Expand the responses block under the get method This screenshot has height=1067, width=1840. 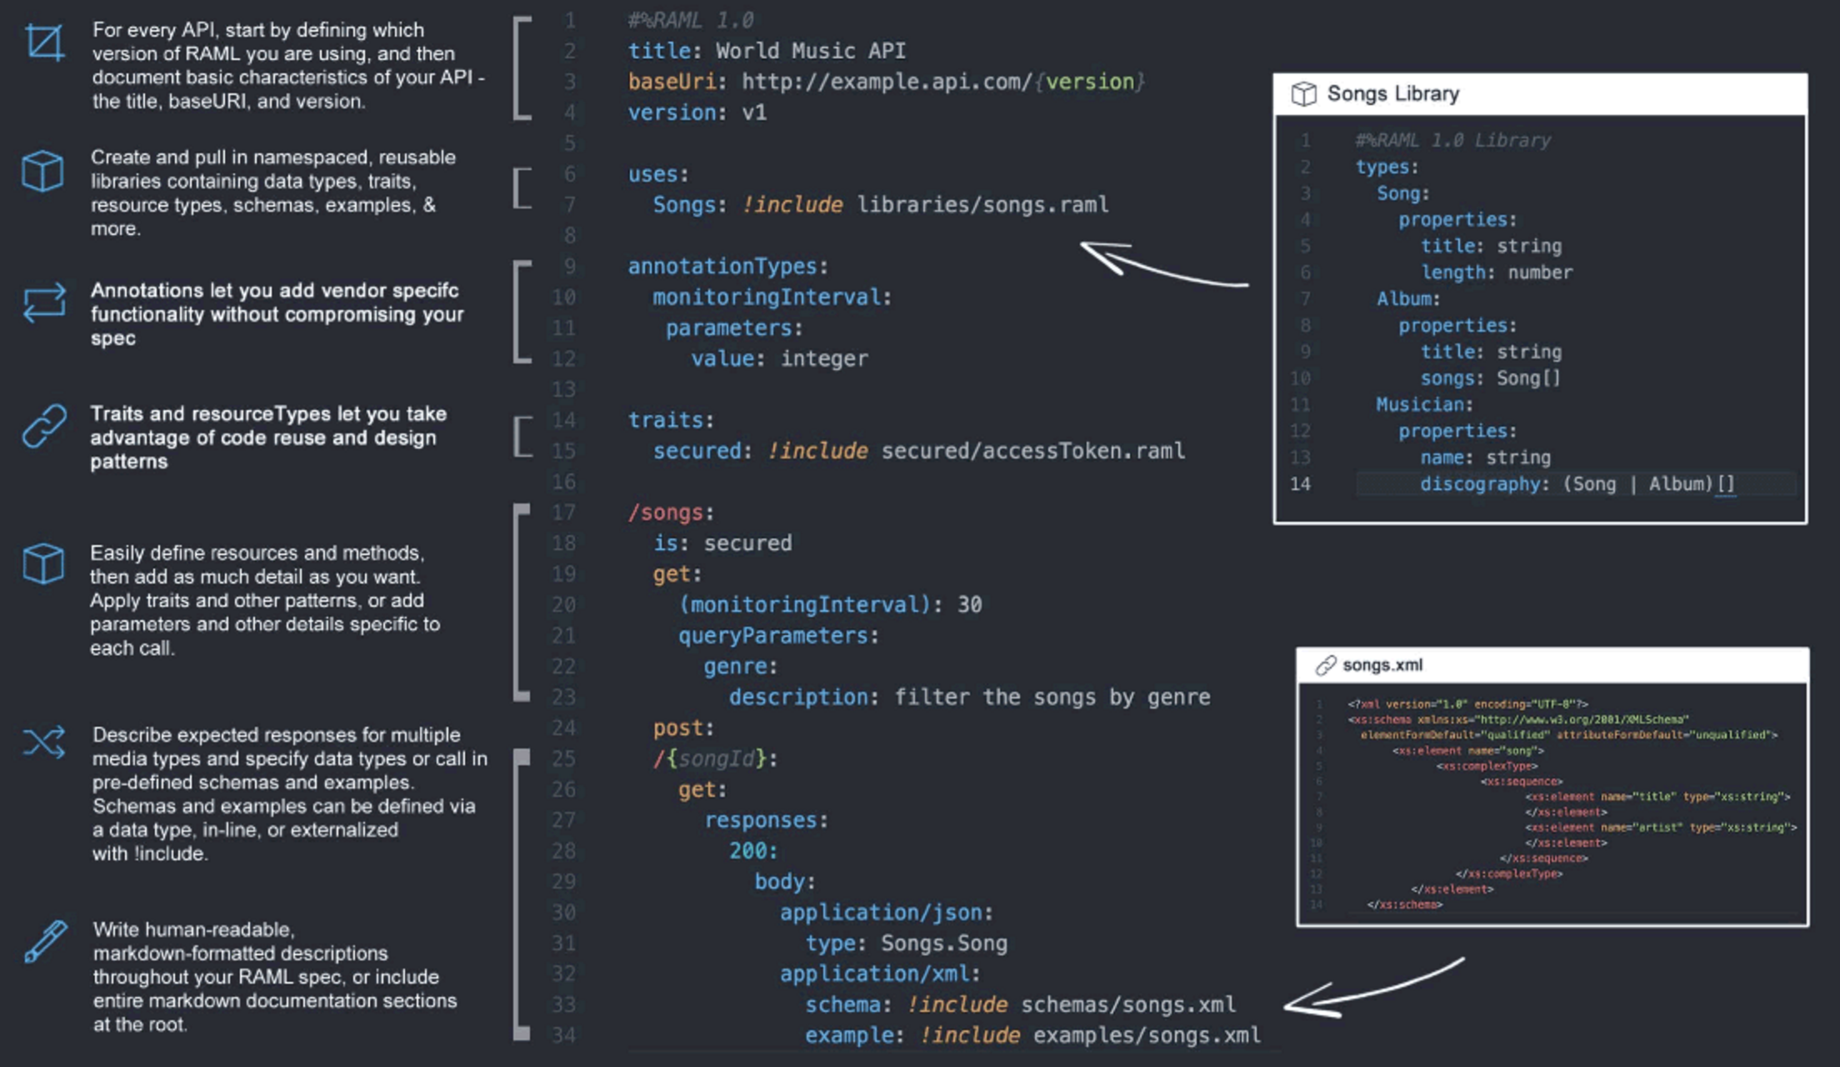pyautogui.click(x=768, y=819)
